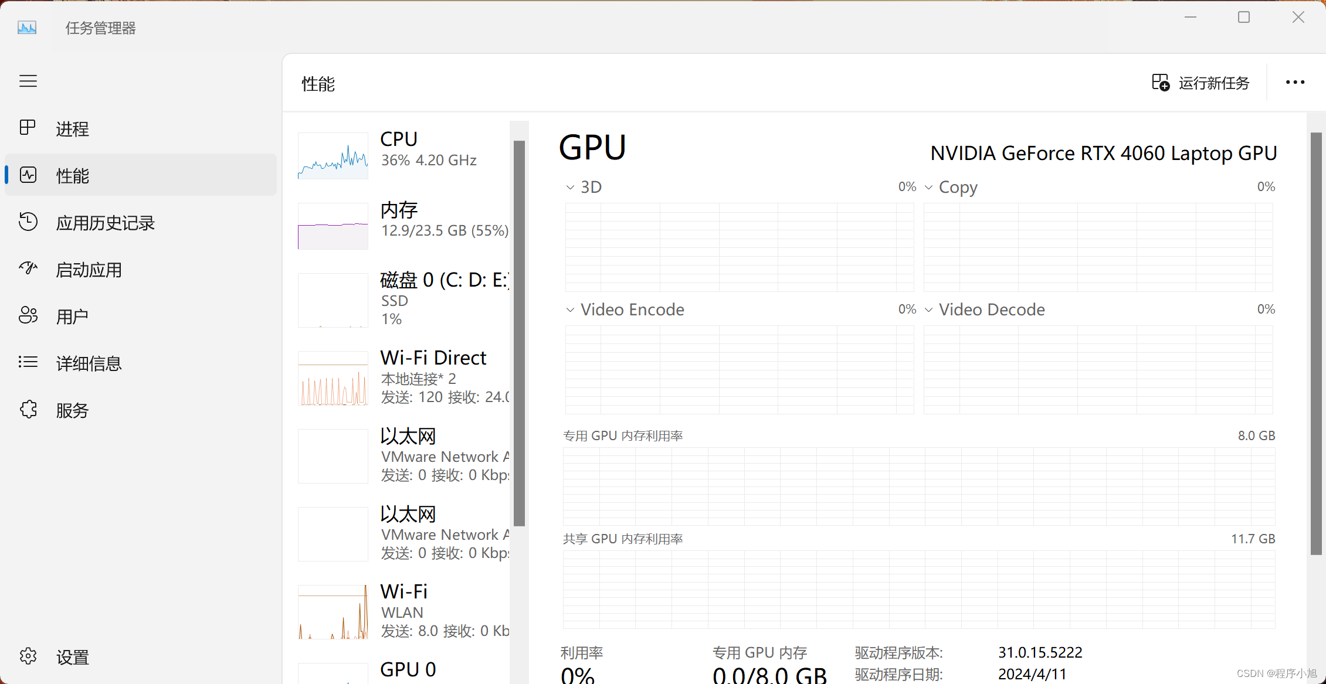The height and width of the screenshot is (684, 1326).
Task: Click the device list vertical scrollbar
Action: pyautogui.click(x=519, y=333)
